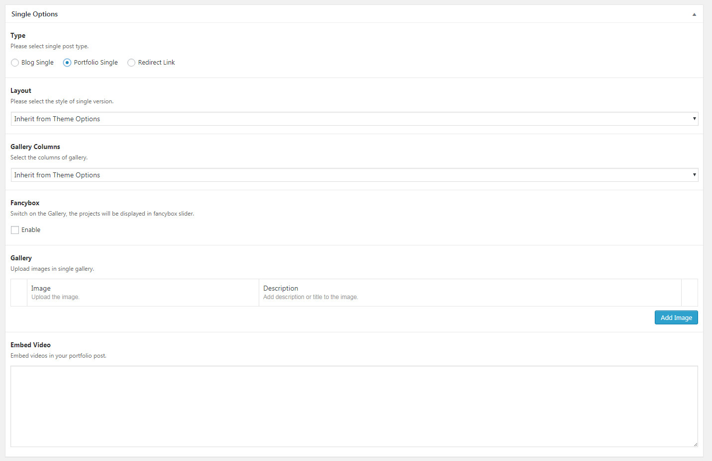This screenshot has width=712, height=461.
Task: Click the empty order cell before Image column
Action: 19,293
